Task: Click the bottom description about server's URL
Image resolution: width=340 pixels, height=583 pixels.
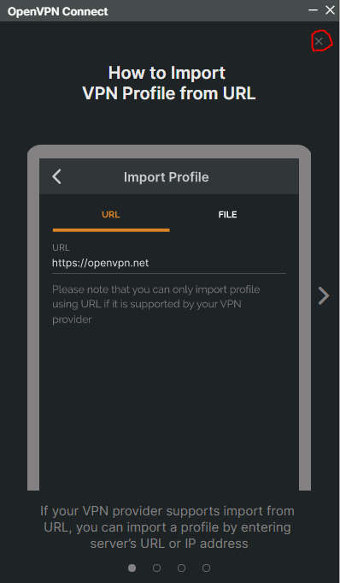Action: click(167, 527)
